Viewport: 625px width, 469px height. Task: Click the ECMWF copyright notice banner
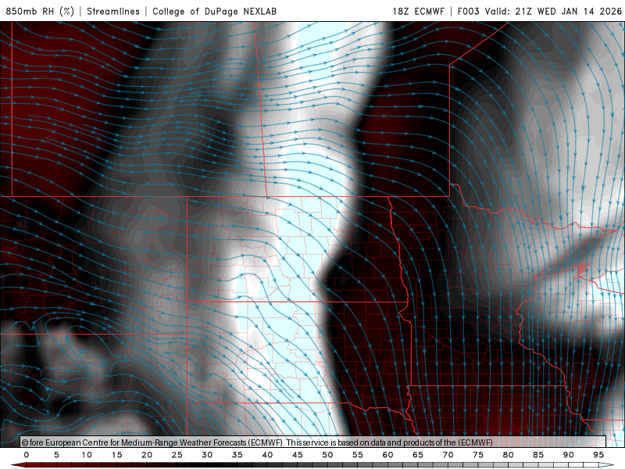click(x=313, y=442)
